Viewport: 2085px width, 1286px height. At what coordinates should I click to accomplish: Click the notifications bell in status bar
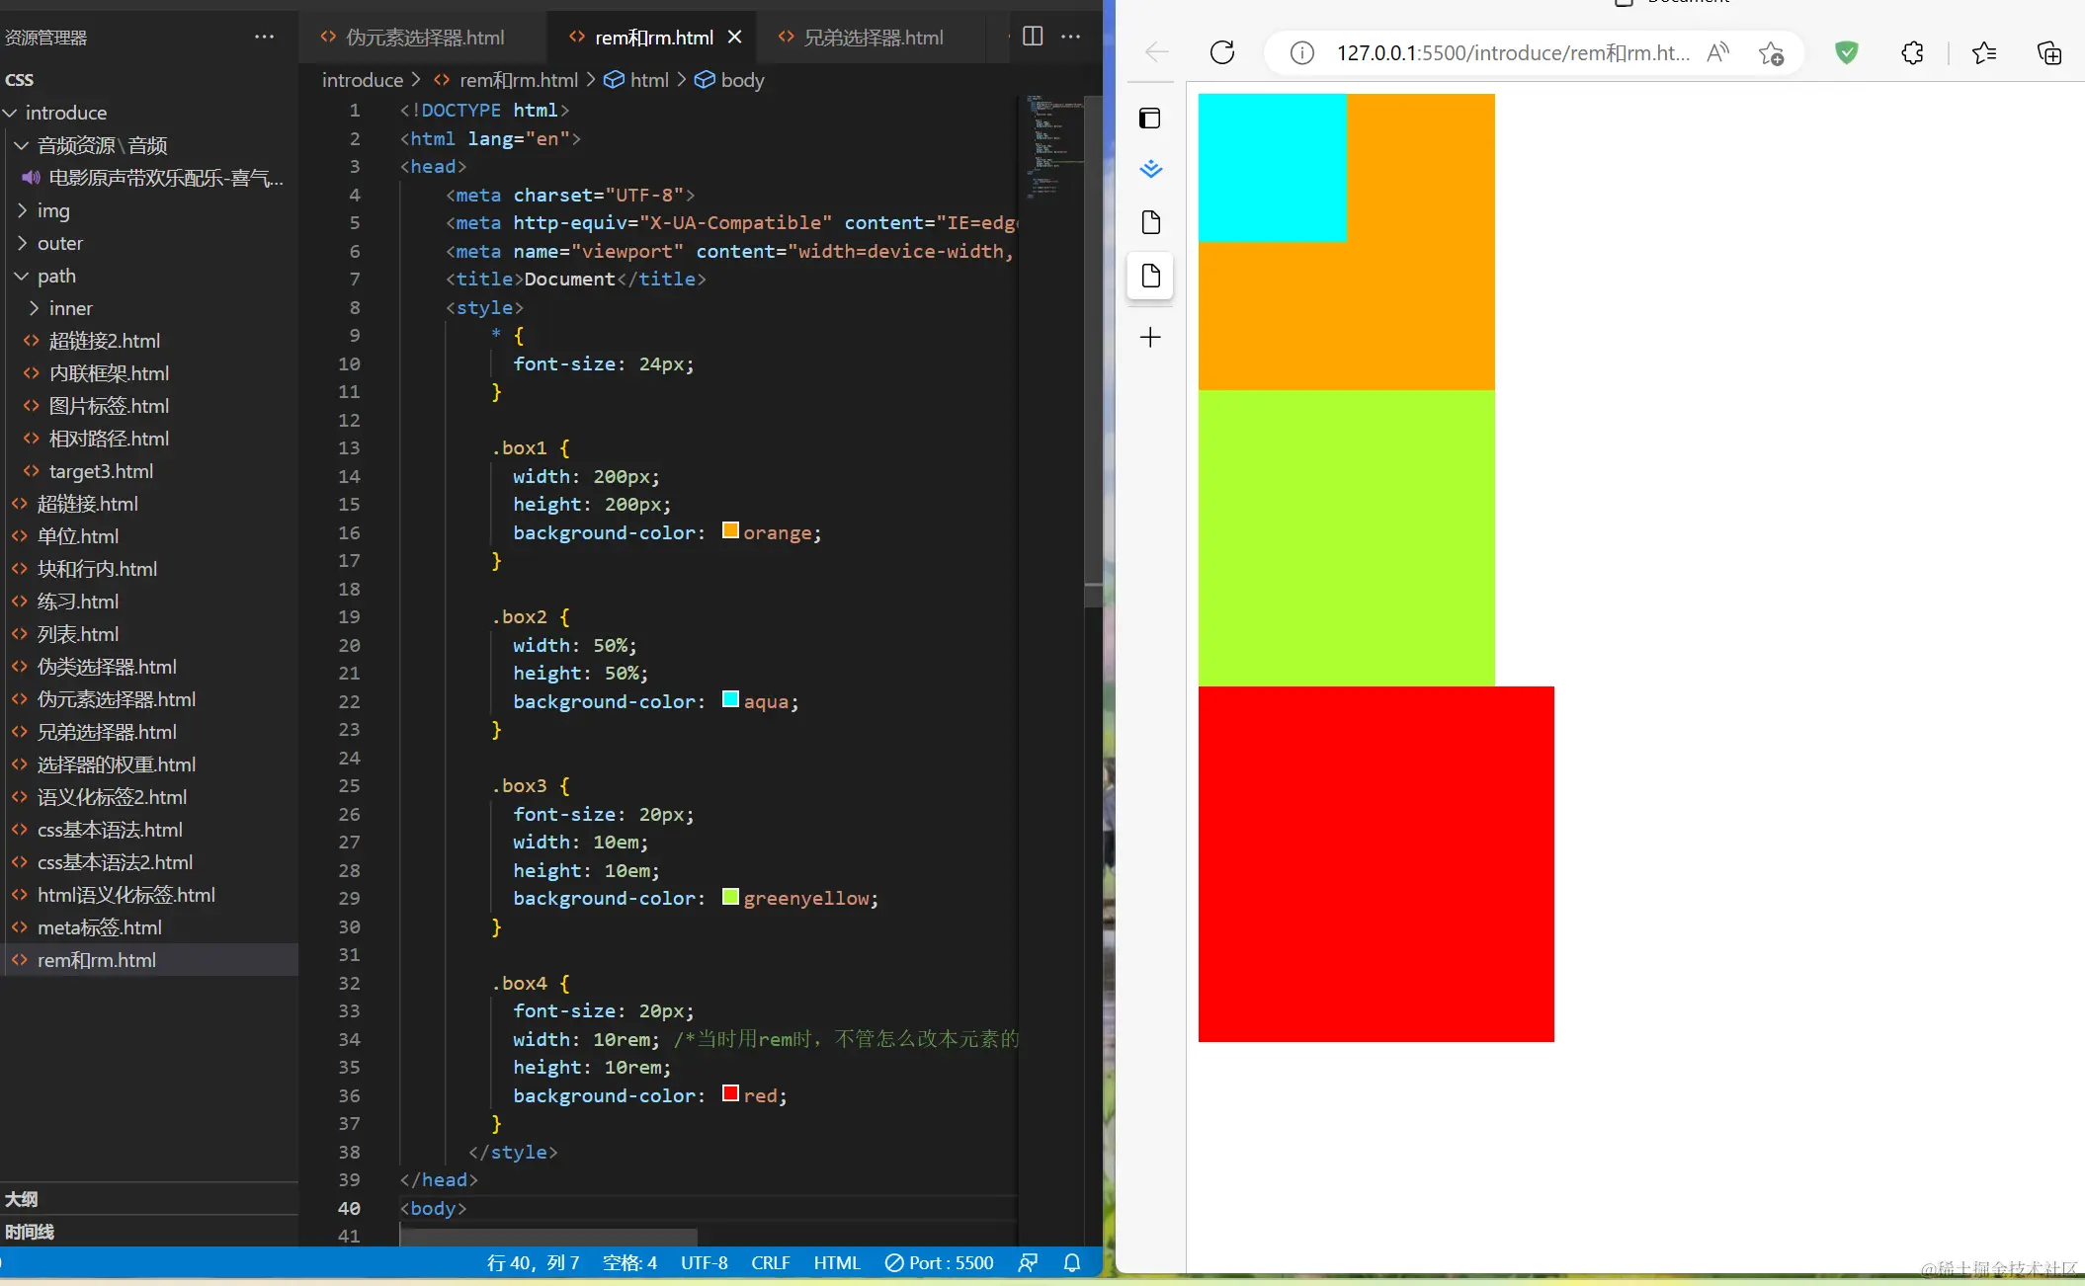(x=1072, y=1262)
